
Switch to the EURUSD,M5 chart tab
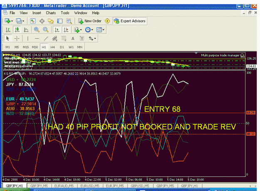coord(90,186)
